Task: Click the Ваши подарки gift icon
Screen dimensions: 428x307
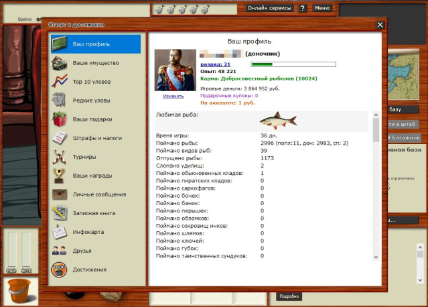Action: click(x=61, y=119)
